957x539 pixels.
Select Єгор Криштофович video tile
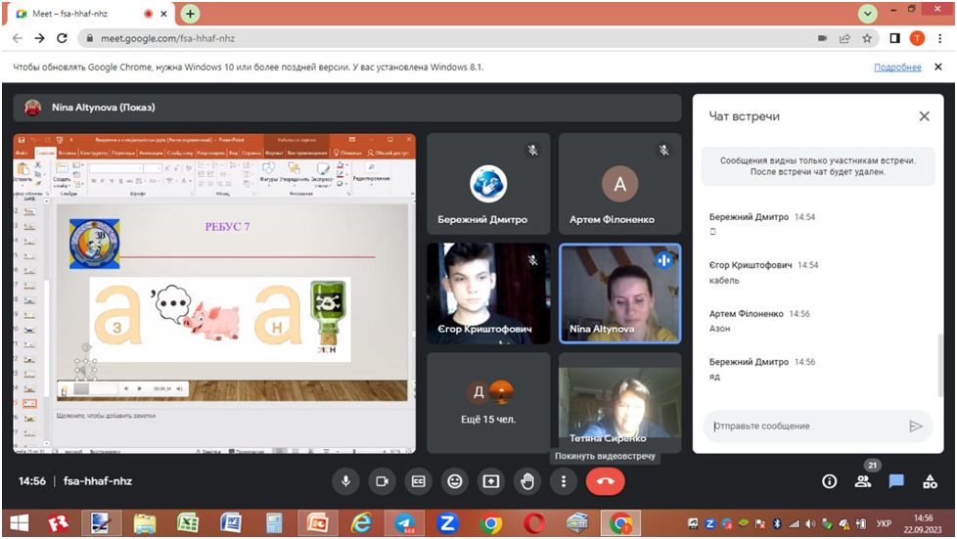pyautogui.click(x=488, y=293)
